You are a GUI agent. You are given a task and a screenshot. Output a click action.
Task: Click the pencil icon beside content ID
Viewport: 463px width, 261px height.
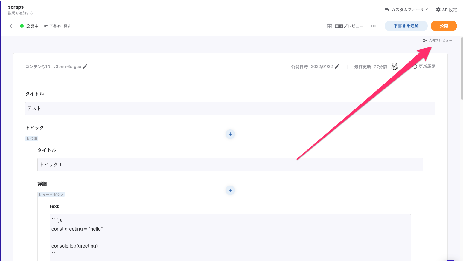pyautogui.click(x=85, y=67)
